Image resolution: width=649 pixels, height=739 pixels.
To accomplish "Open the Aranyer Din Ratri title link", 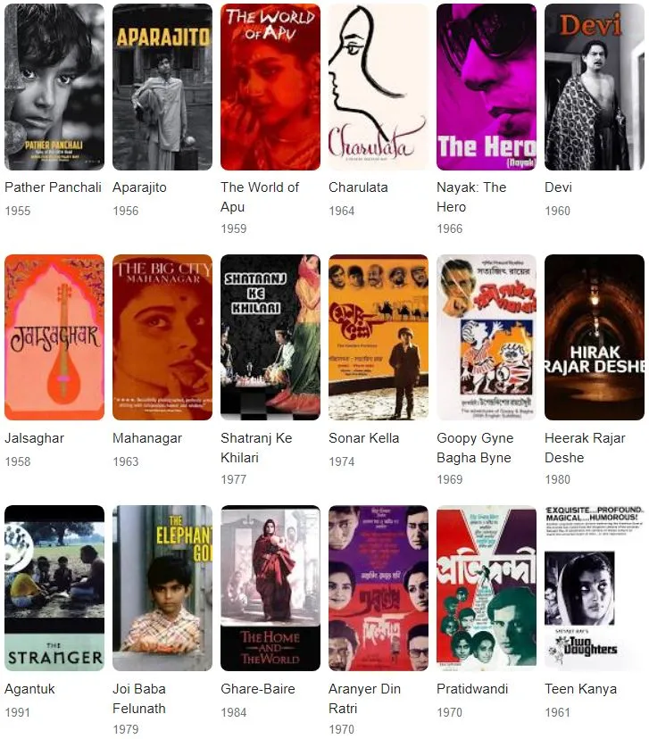I will click(364, 699).
